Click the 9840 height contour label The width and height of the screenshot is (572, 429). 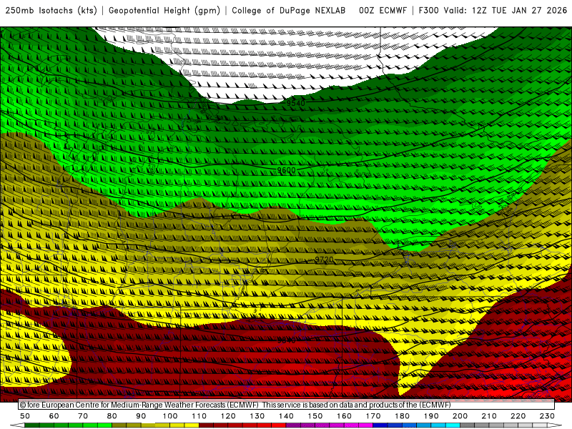(287, 340)
